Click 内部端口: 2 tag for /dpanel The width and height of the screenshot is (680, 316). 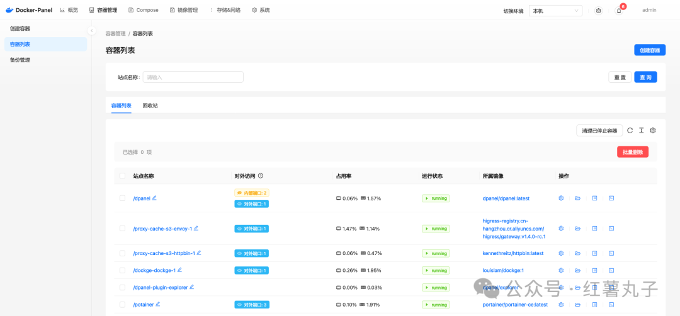click(x=252, y=193)
